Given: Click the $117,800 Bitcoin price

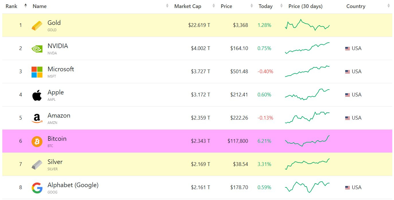Looking at the screenshot, I should point(238,141).
